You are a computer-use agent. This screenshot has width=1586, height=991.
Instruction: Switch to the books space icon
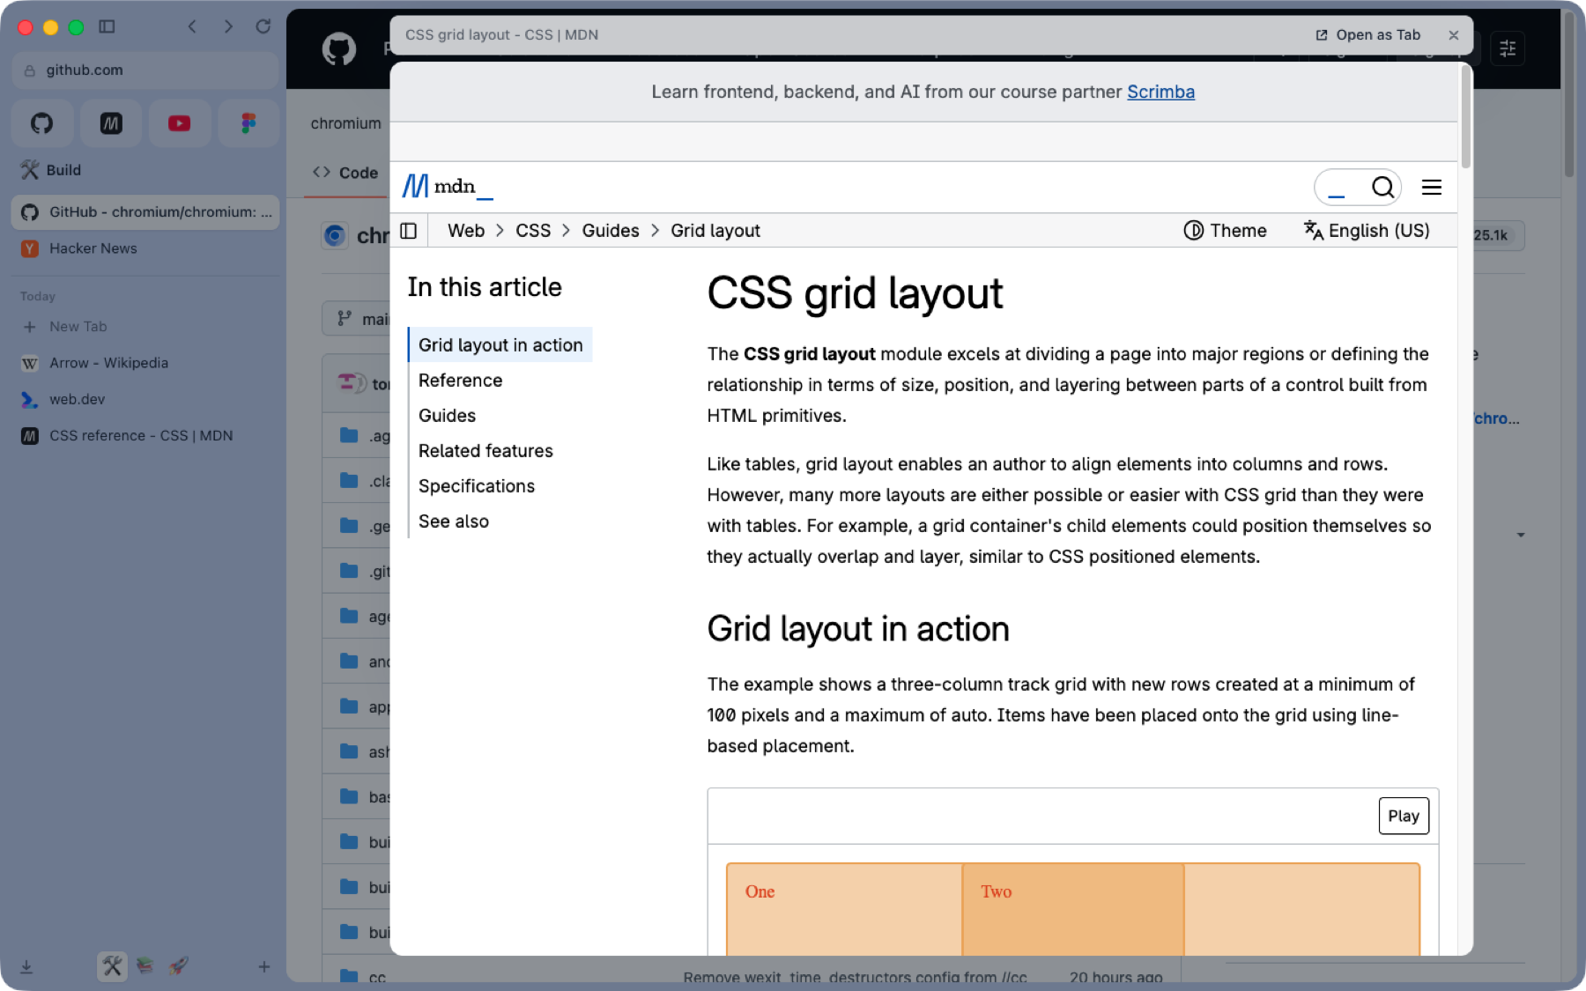145,965
